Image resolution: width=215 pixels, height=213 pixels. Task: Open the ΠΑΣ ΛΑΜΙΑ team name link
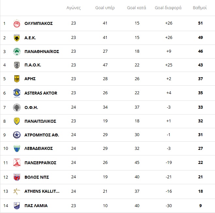point(36,205)
